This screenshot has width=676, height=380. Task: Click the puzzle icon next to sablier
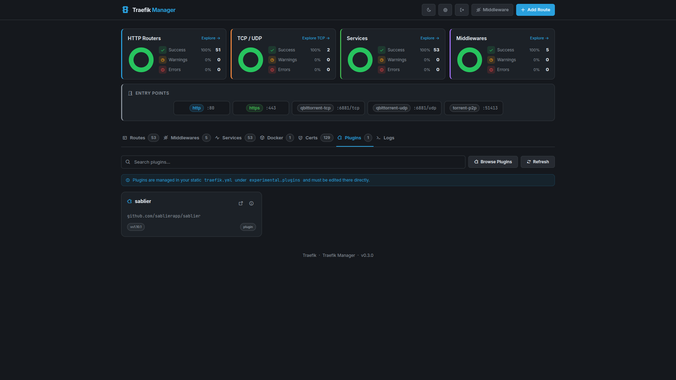pyautogui.click(x=130, y=201)
